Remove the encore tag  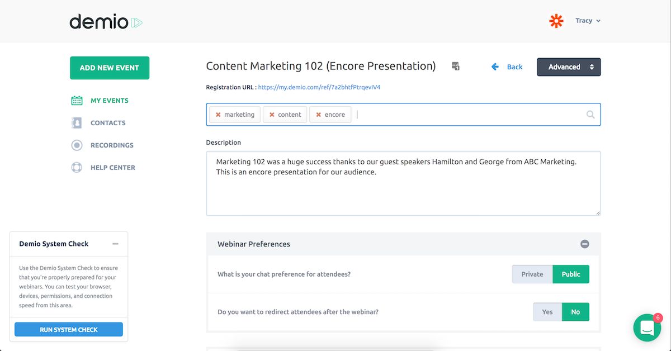pyautogui.click(x=318, y=115)
